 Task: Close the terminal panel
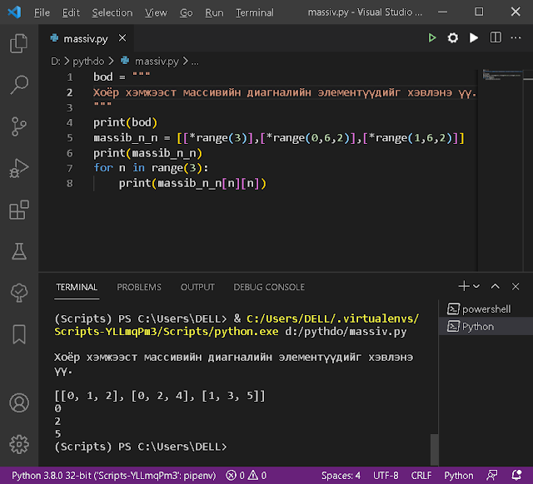pos(516,286)
